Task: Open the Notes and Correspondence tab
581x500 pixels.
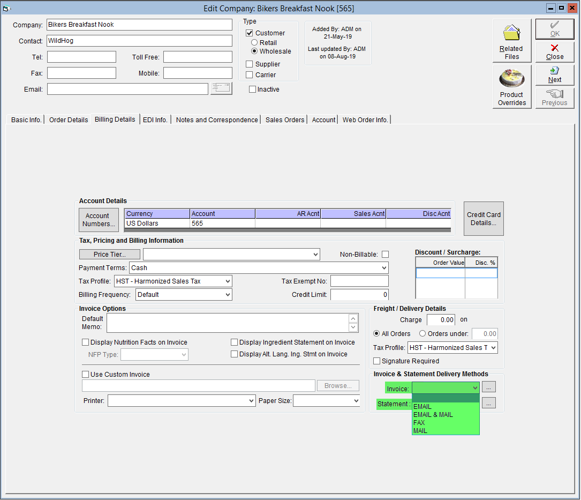Action: 217,120
